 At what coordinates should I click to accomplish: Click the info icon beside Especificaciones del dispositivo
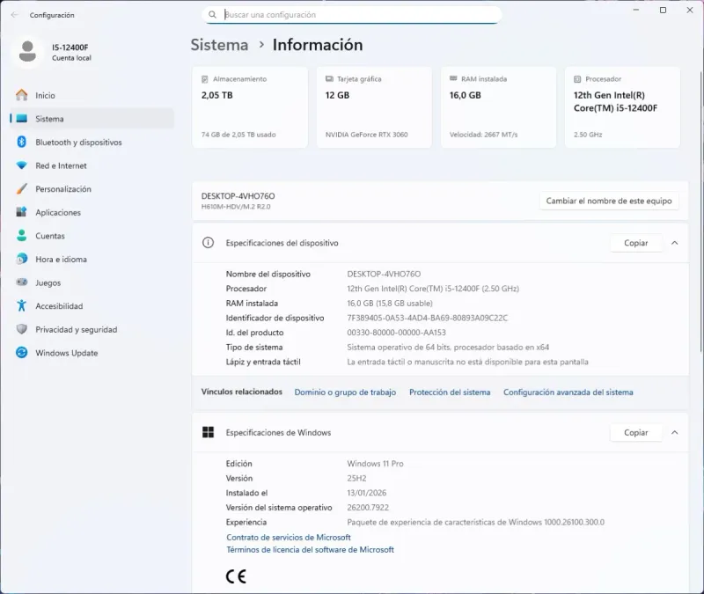point(208,243)
